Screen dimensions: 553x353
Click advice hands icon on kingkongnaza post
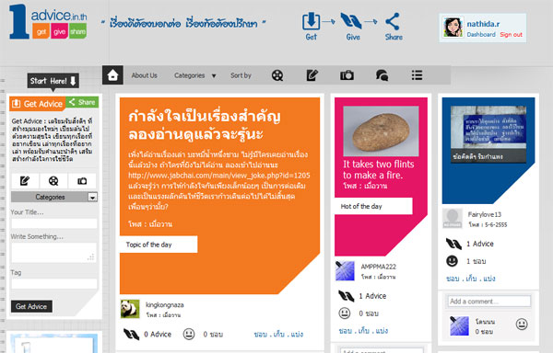[131, 334]
